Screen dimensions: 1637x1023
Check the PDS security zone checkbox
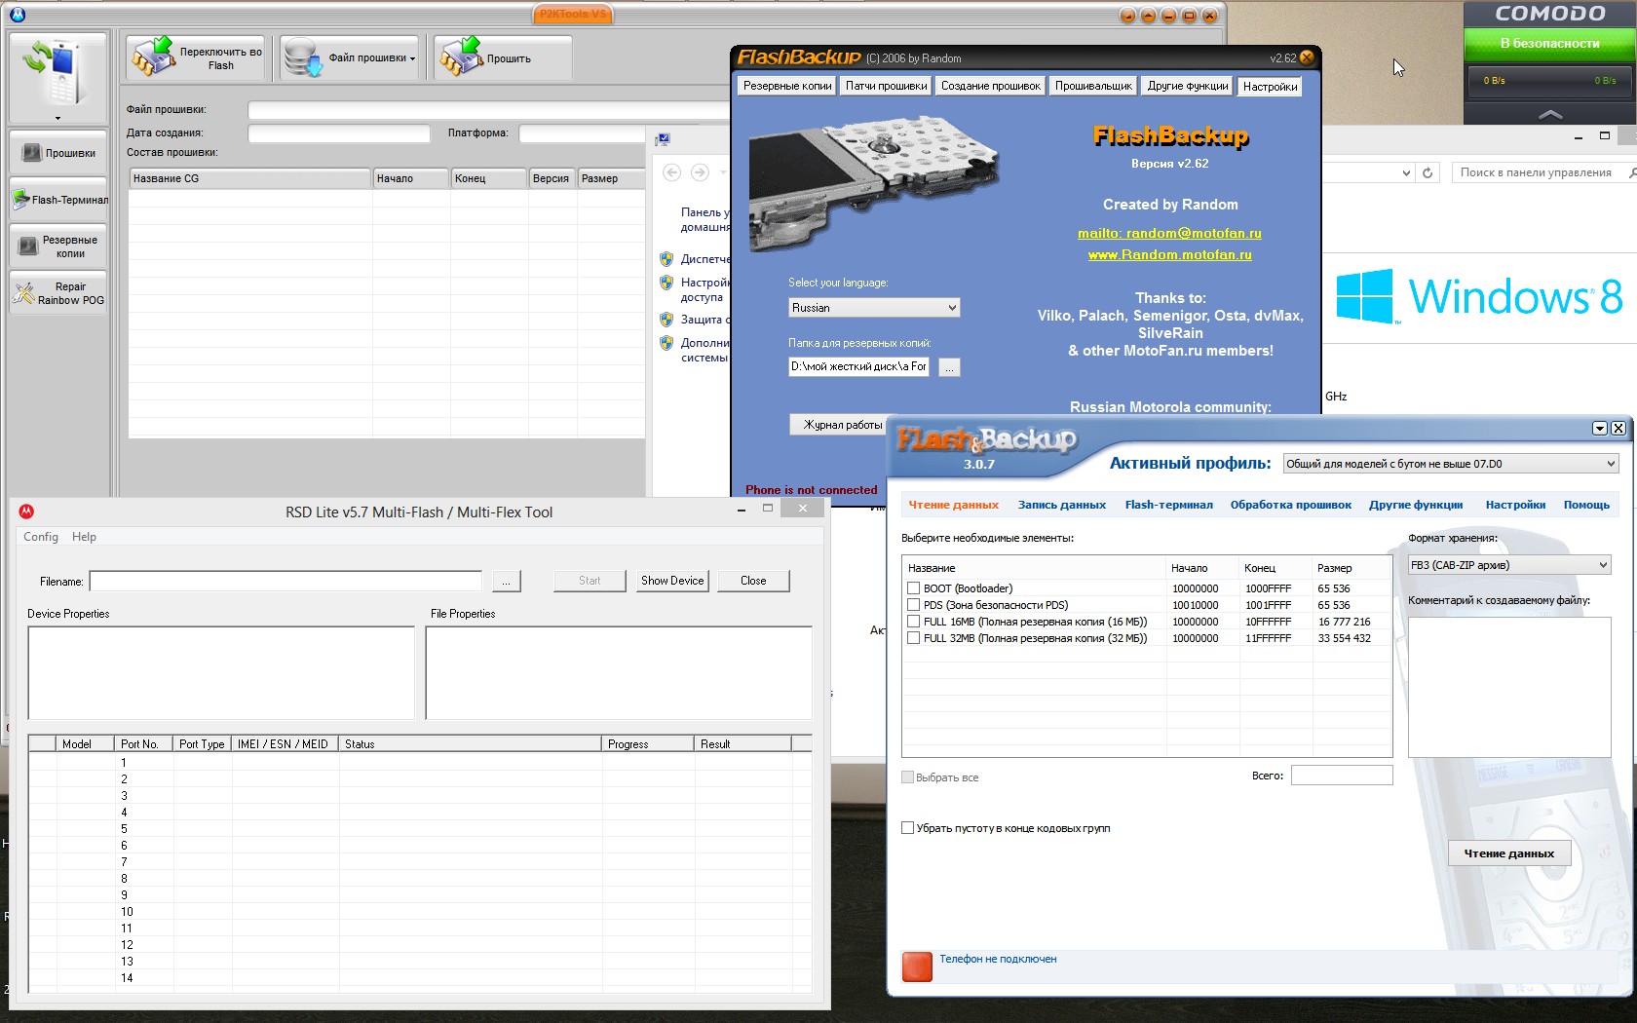point(913,605)
